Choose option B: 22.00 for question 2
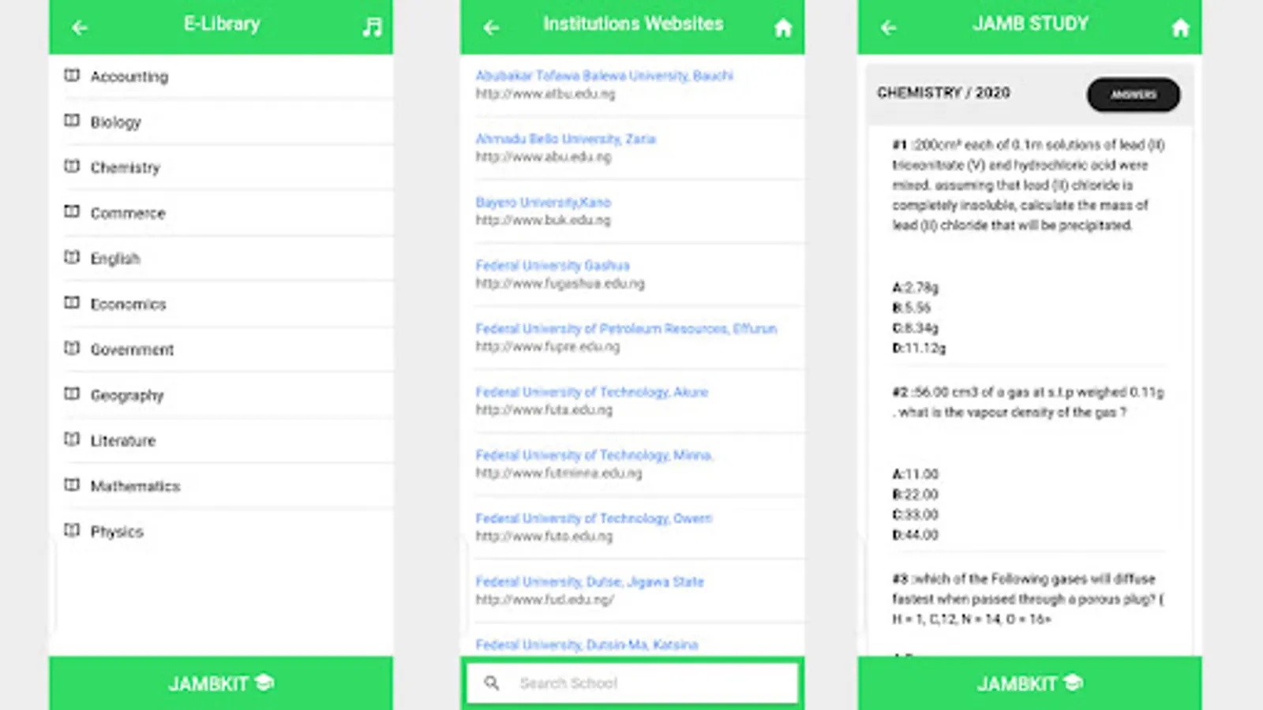The width and height of the screenshot is (1263, 710). point(916,495)
